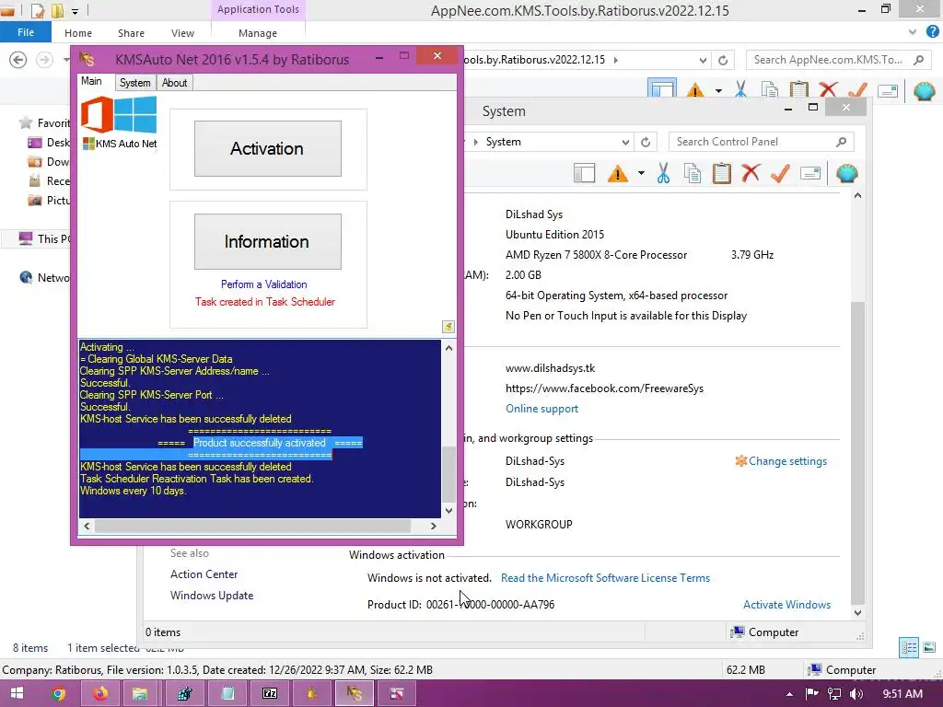Viewport: 943px width, 707px height.
Task: Open dropdown arrow next to Explorer warning icon
Action: click(718, 91)
